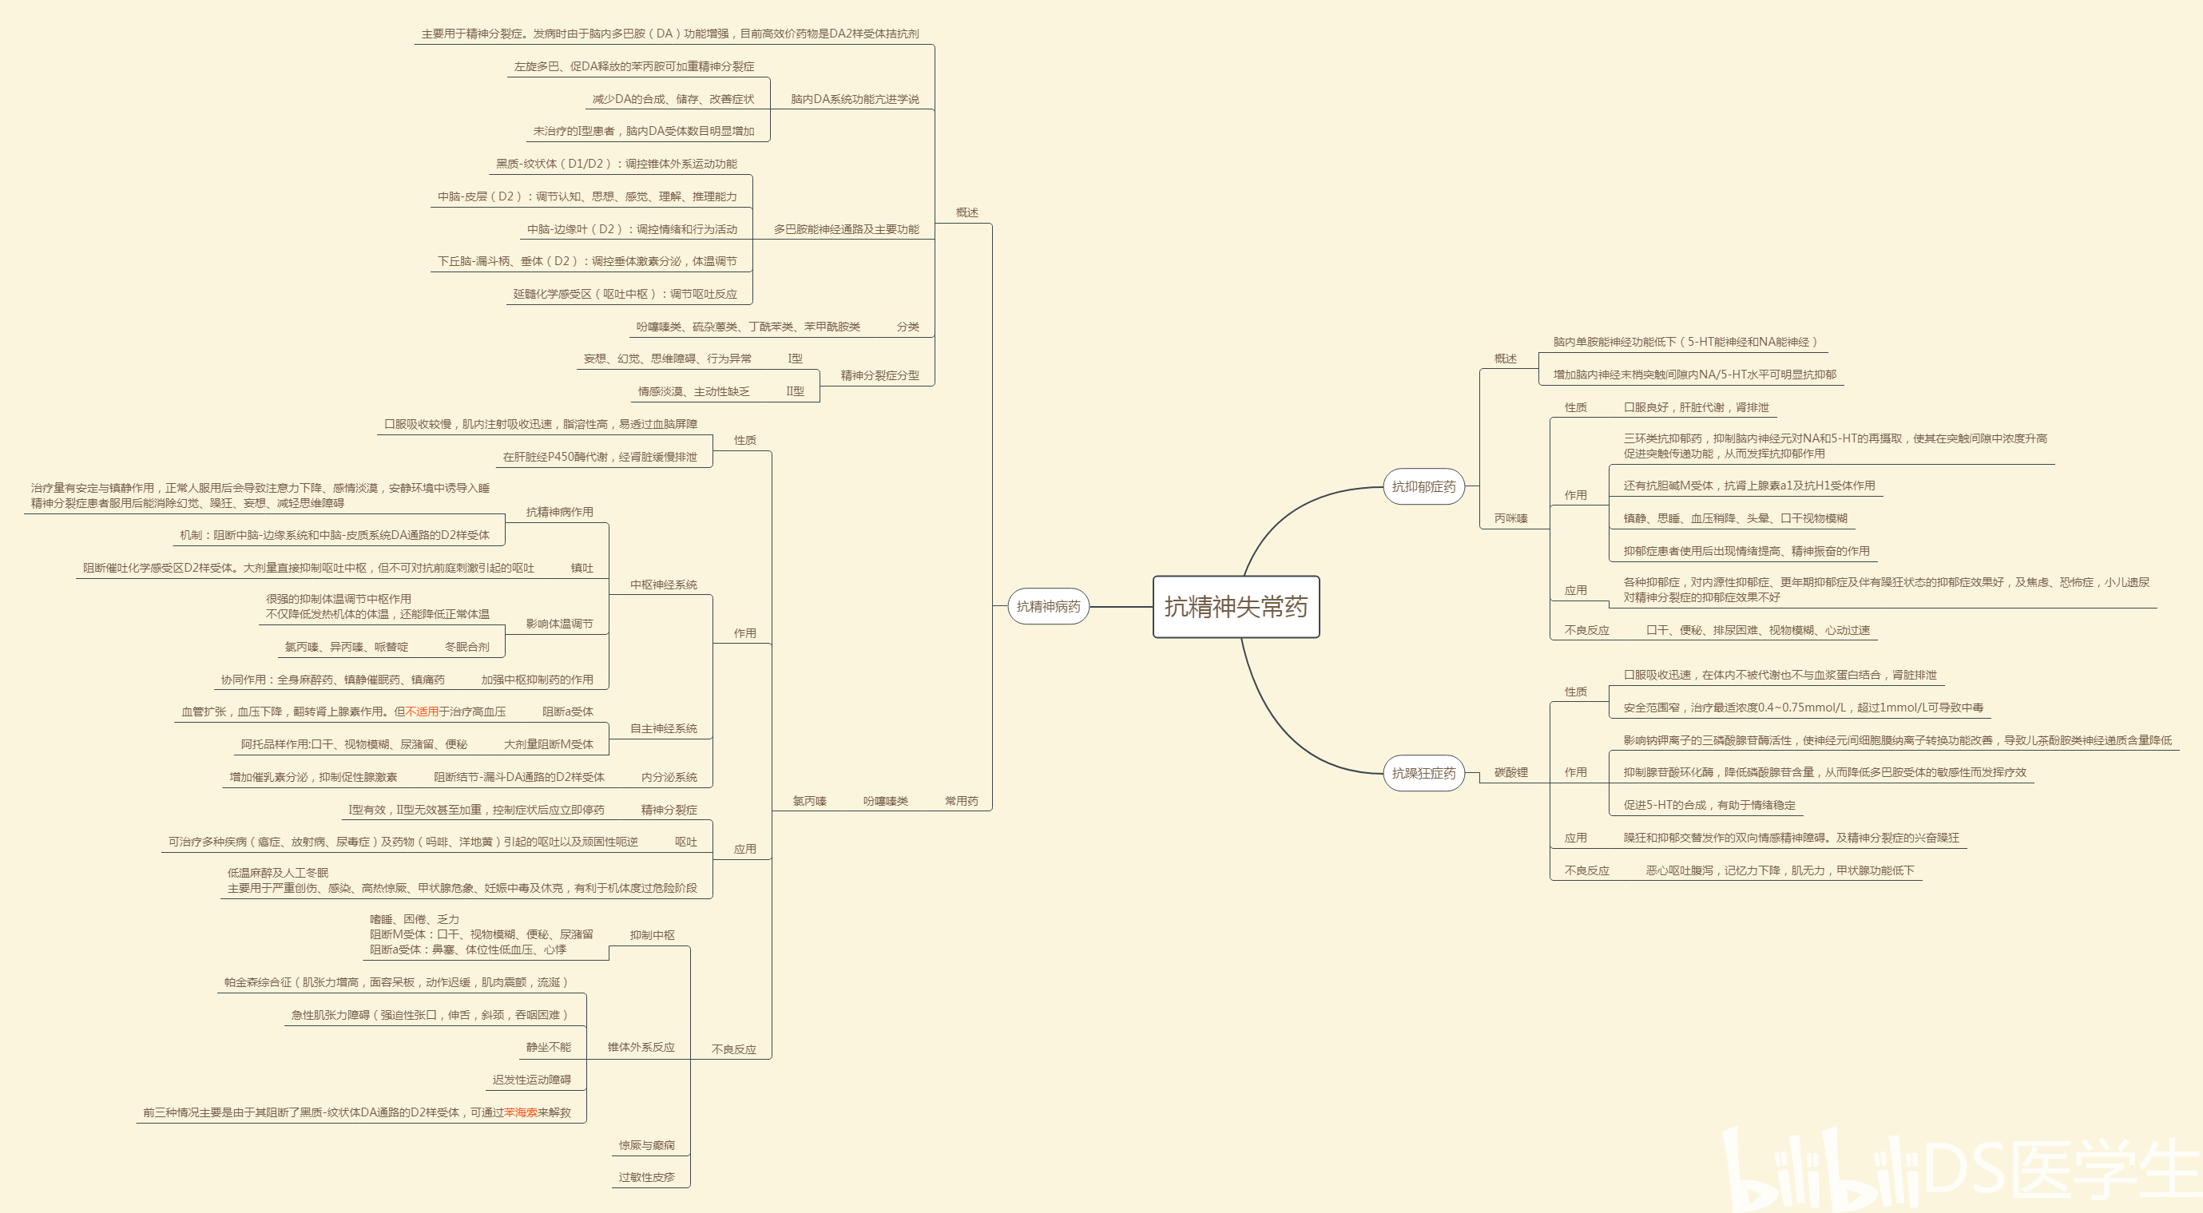Click the 惊厥与癫痫 node

click(x=647, y=1145)
